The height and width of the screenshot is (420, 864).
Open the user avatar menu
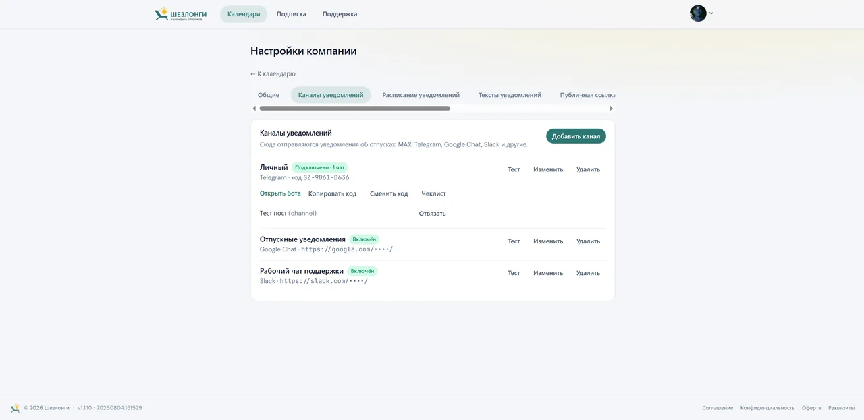tap(698, 13)
